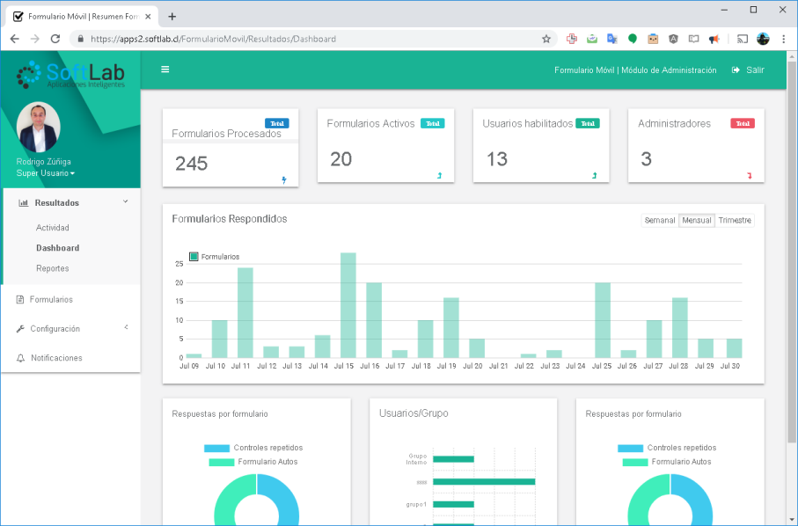
Task: Click the red Total badge on Administradores
Action: point(743,123)
